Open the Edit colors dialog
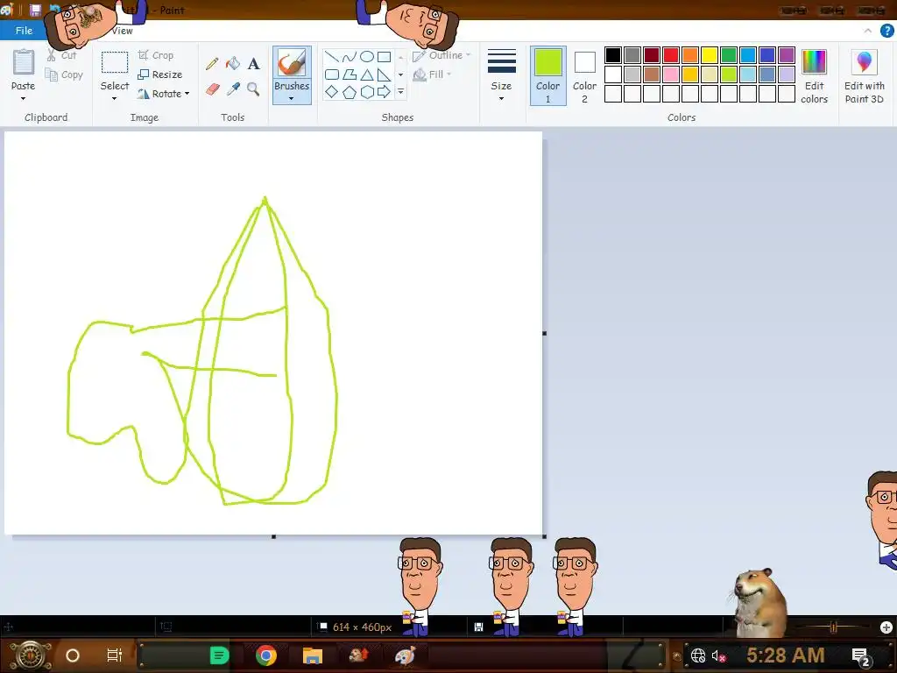The image size is (897, 673). point(814,75)
